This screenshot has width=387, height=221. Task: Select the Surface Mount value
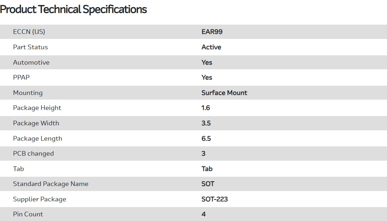pos(224,93)
